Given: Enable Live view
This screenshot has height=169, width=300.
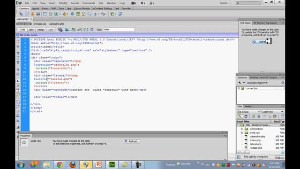Looking at the screenshot, I should coord(51,30).
